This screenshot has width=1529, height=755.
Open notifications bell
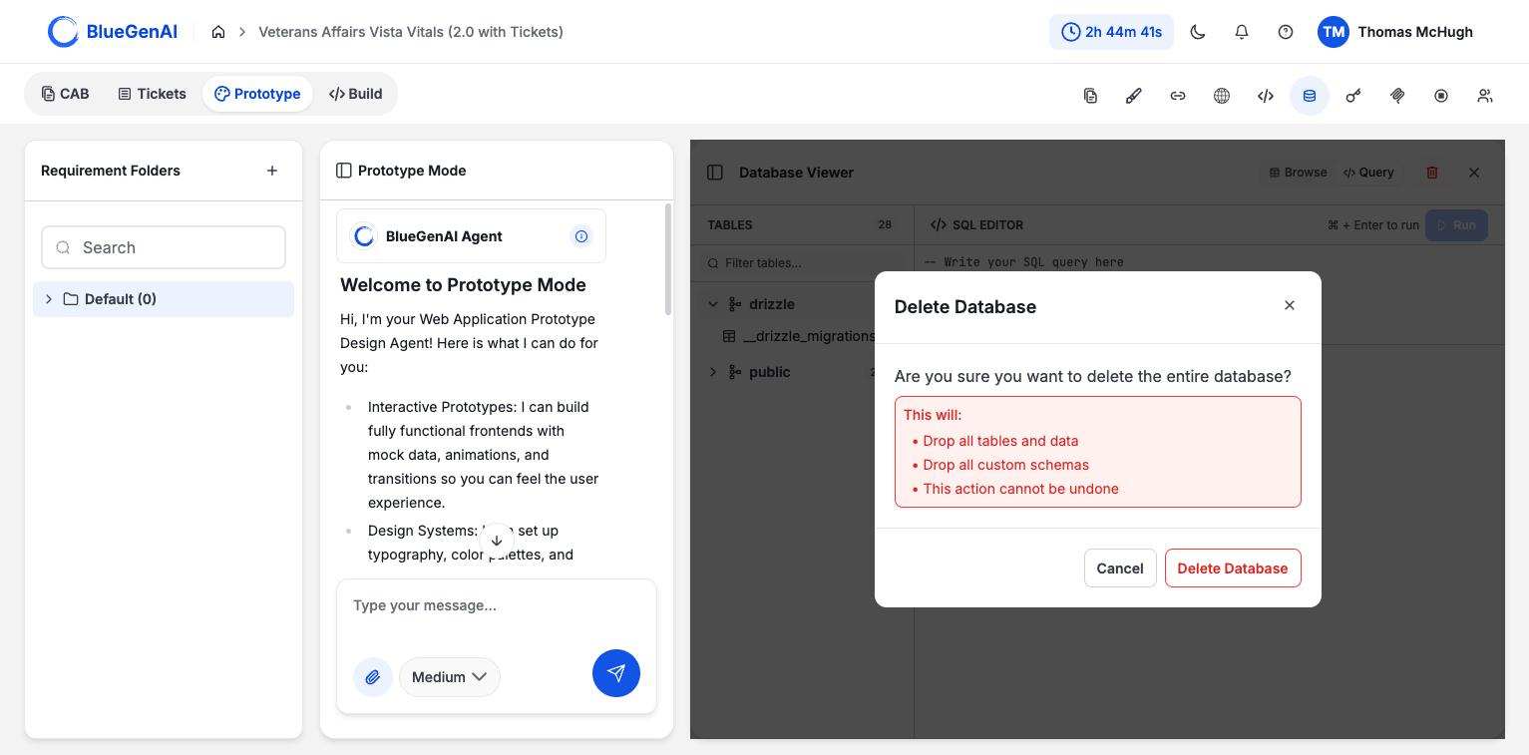coord(1242,32)
